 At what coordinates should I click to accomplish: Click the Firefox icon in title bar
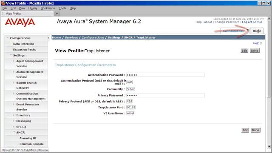pos(3,3)
